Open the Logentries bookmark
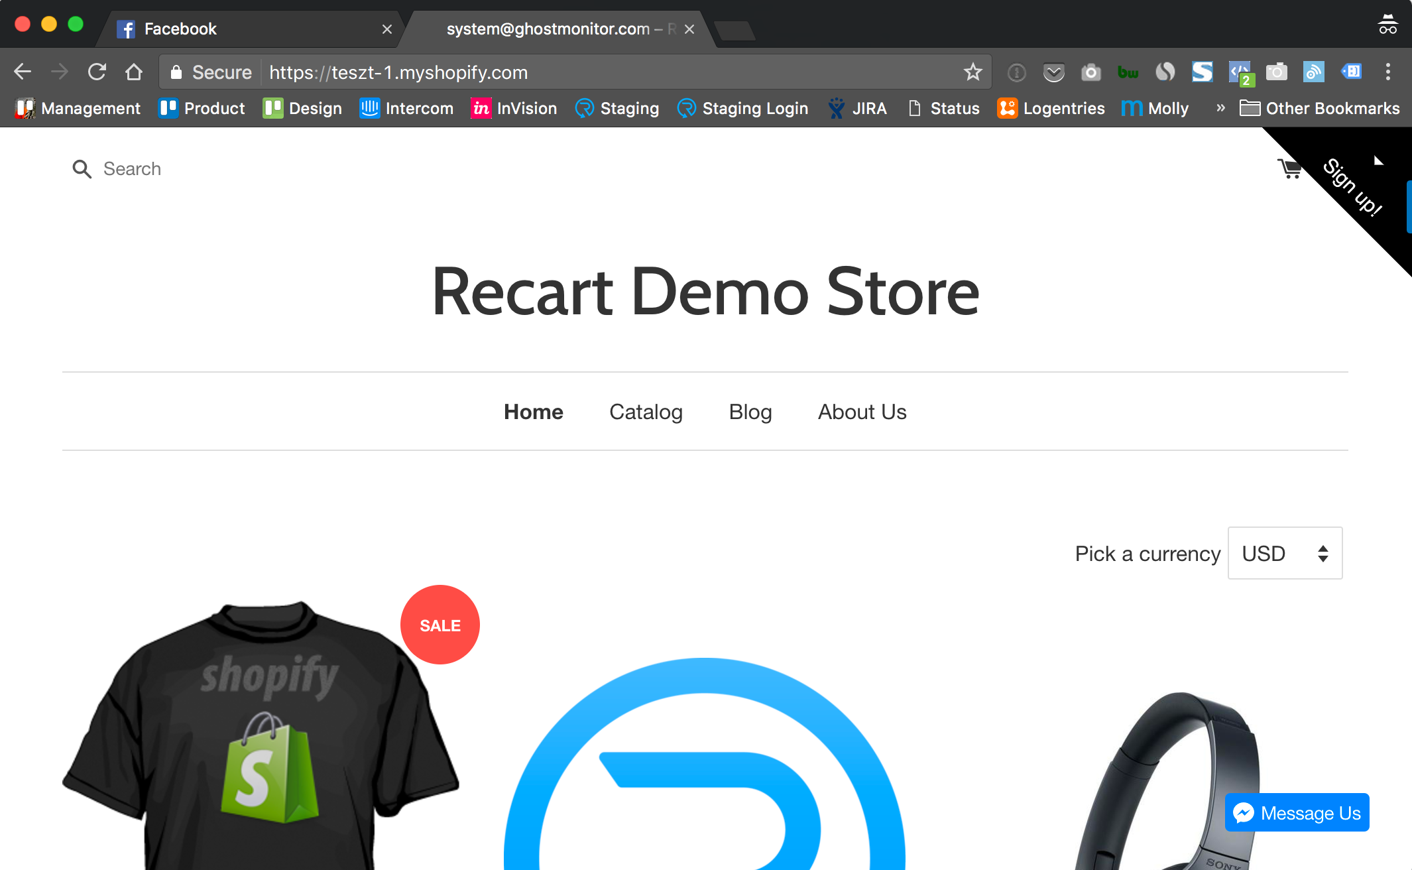 [x=1051, y=108]
